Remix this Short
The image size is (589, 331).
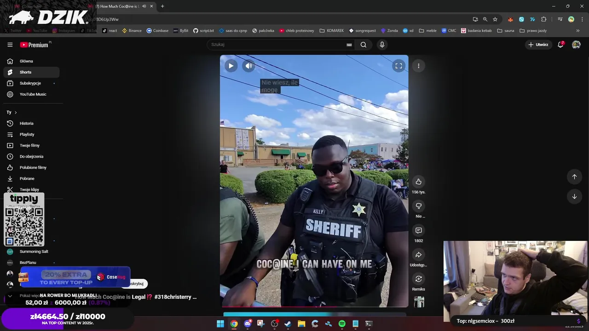(x=418, y=279)
